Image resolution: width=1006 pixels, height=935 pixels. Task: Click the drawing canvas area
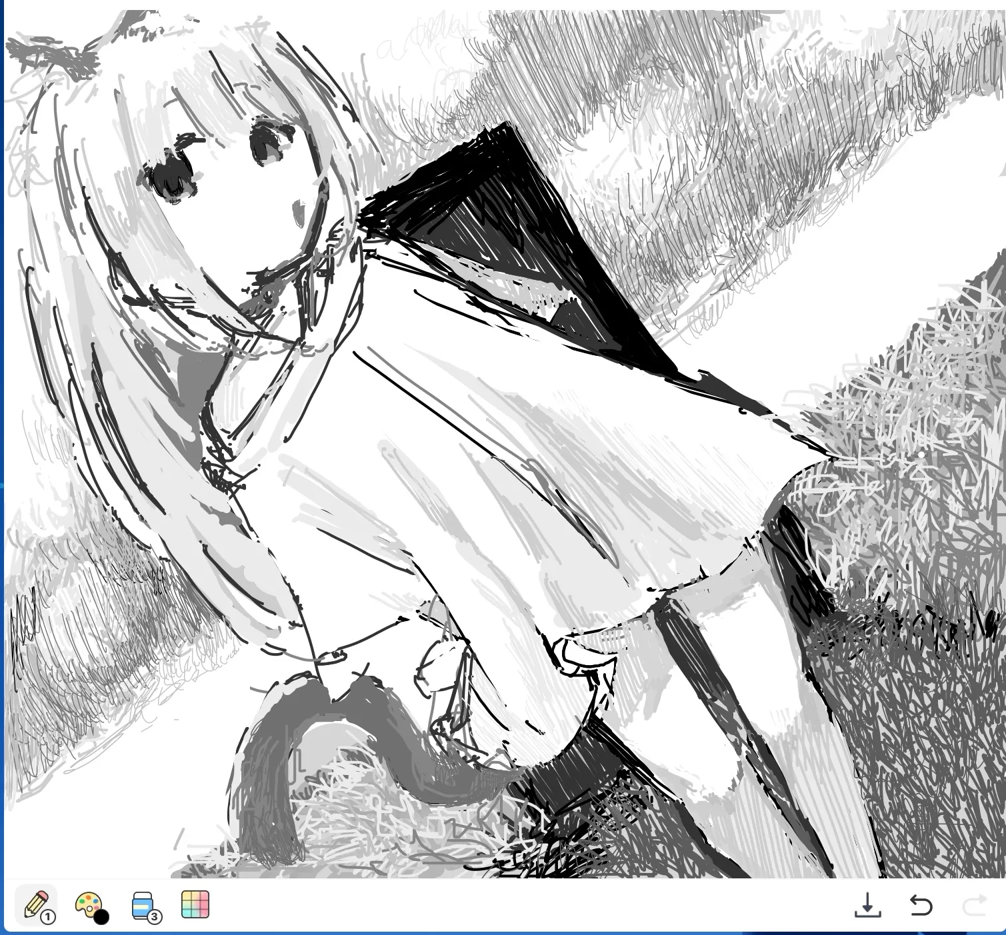[x=505, y=444]
